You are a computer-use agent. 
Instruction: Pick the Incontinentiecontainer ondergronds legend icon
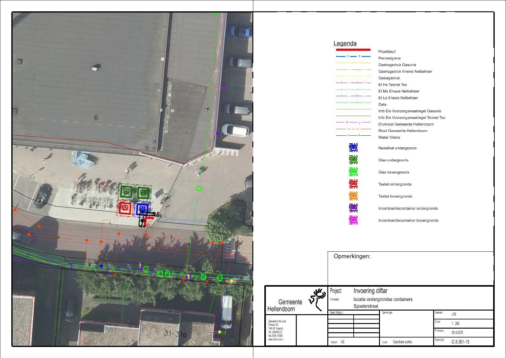[x=353, y=208]
